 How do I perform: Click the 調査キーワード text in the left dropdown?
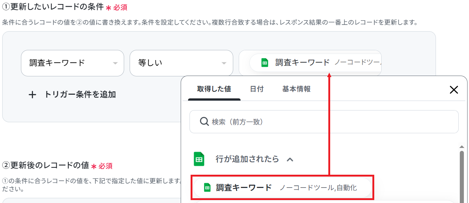tap(57, 63)
